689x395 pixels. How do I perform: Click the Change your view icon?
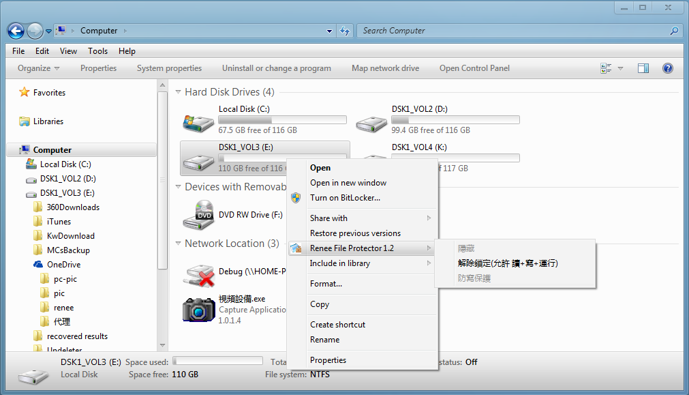point(606,68)
